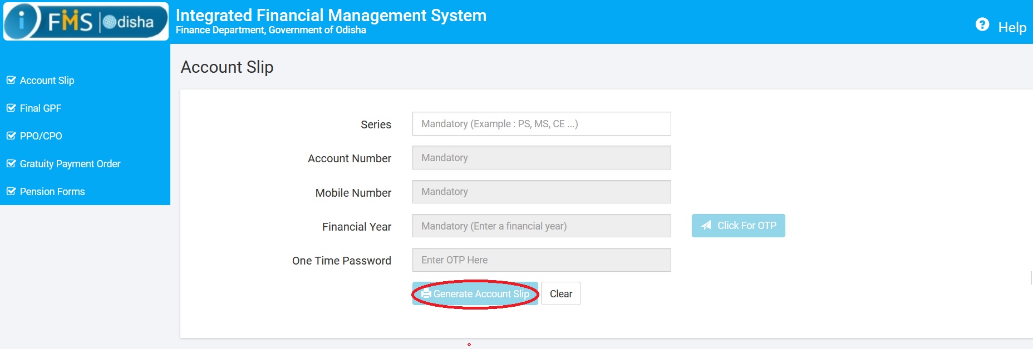Select the One Time Password field
Viewport: 1033px width, 349px height.
point(541,260)
